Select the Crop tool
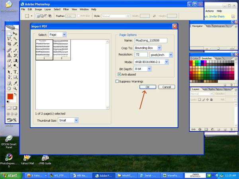239x179 pixels. tap(9, 44)
